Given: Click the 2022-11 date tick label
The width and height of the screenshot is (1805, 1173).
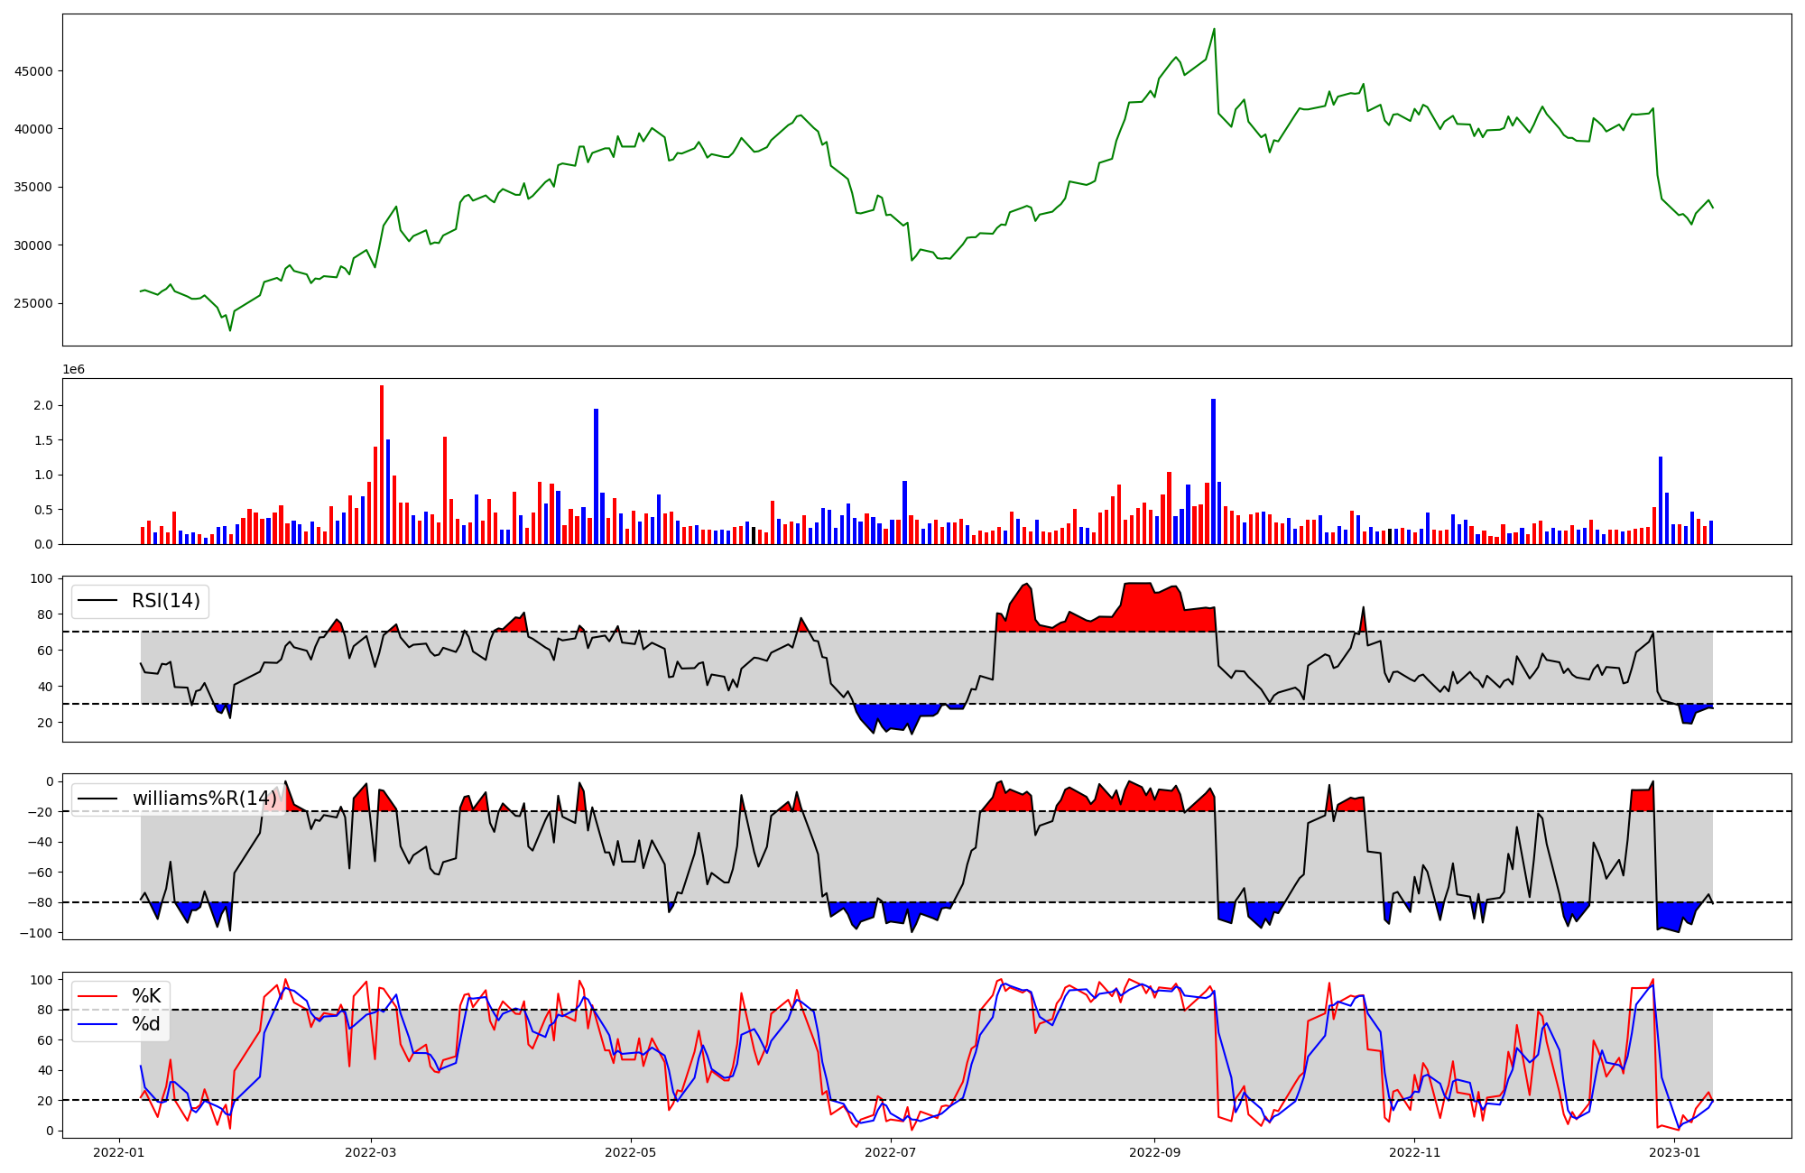Looking at the screenshot, I should pyautogui.click(x=1414, y=1152).
